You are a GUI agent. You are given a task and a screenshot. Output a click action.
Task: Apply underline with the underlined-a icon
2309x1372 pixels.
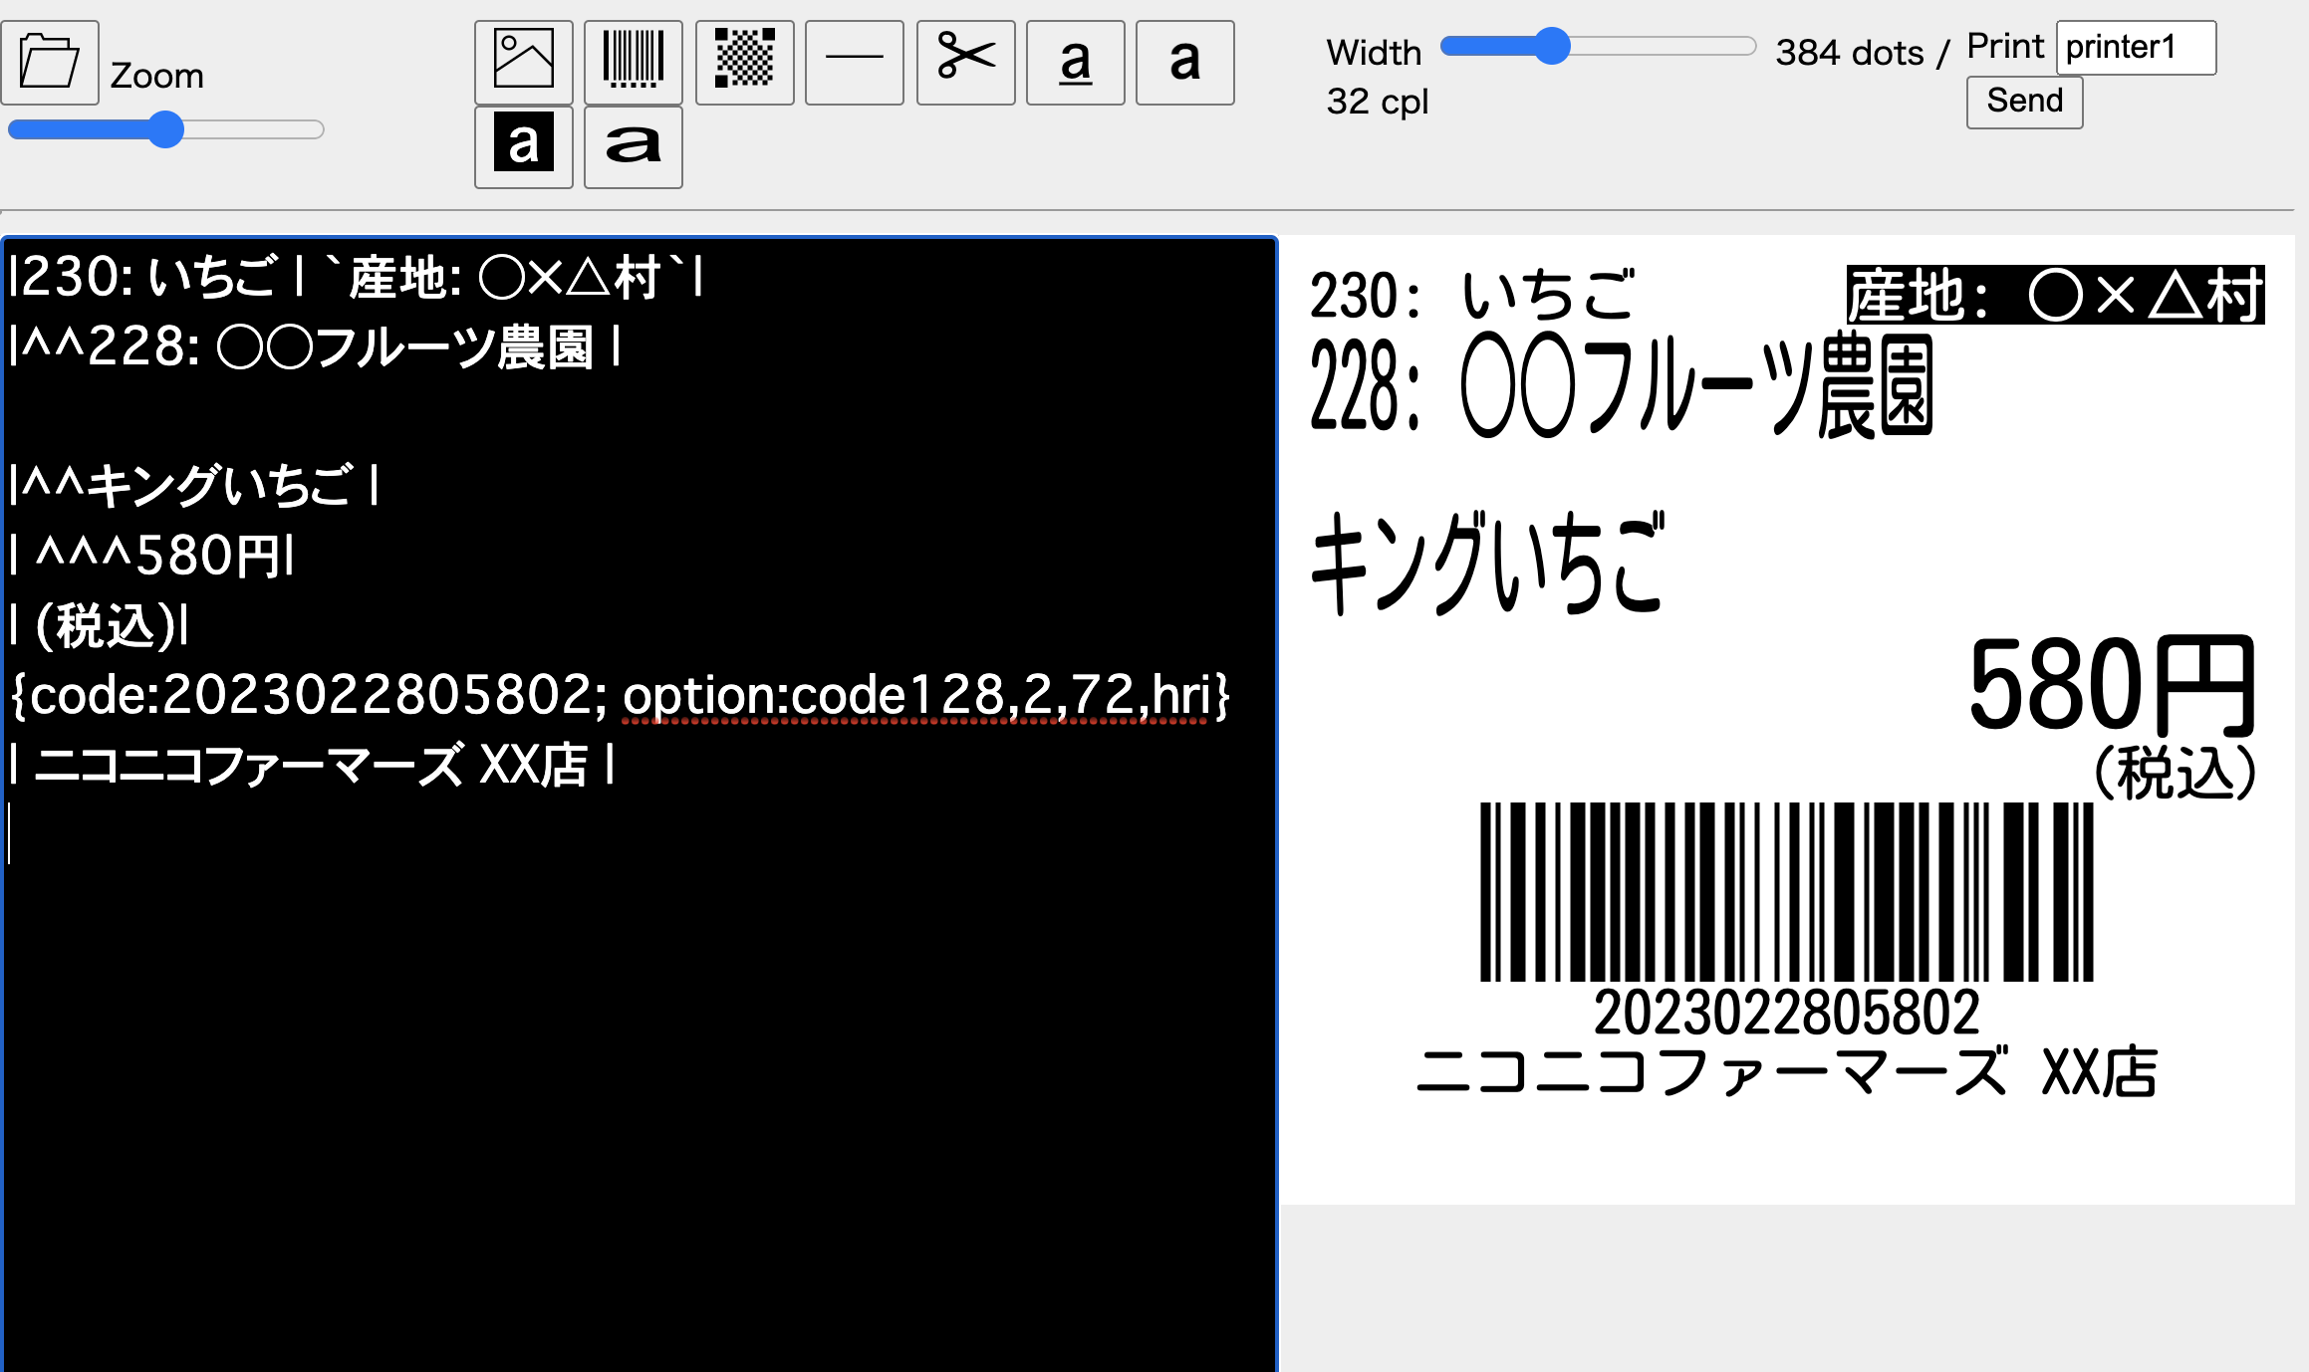(1075, 60)
